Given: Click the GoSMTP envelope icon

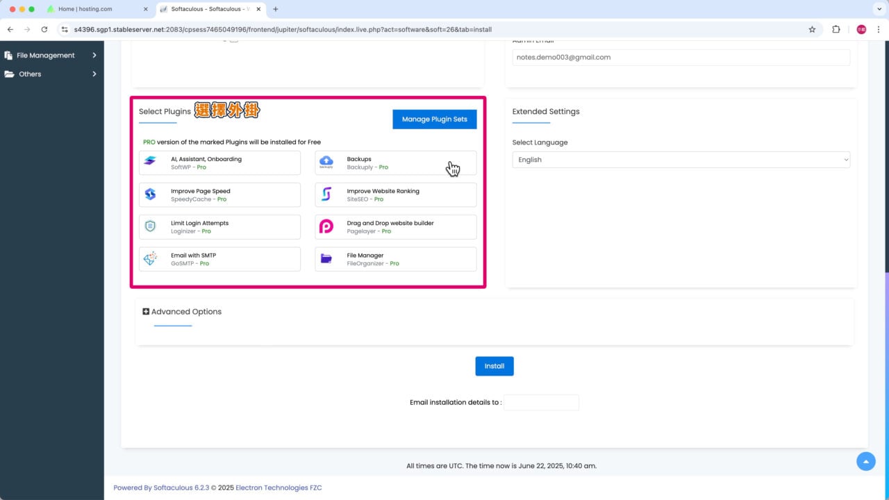Looking at the screenshot, I should click(150, 259).
